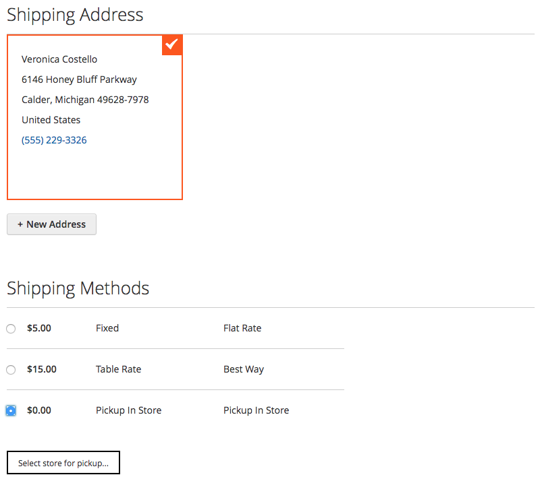Viewport: 538px width, 477px height.
Task: Click the United States address line
Action: pos(51,120)
